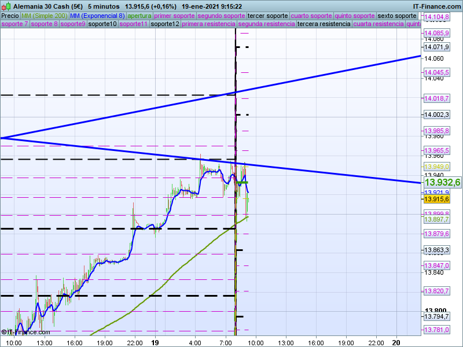Click the tercera resistencia label

[324, 24]
